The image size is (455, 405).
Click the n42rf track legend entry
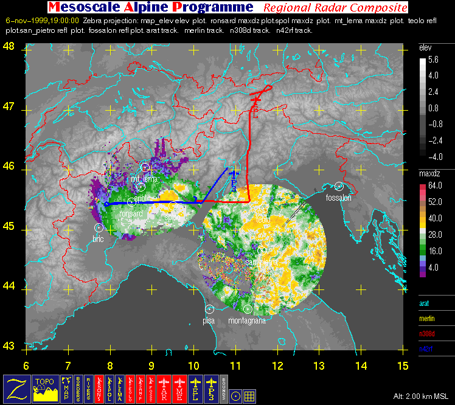coord(426,349)
